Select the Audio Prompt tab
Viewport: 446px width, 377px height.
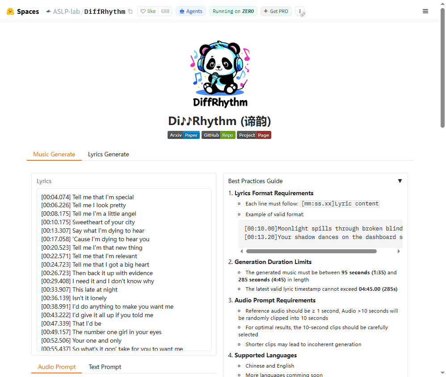tap(57, 367)
